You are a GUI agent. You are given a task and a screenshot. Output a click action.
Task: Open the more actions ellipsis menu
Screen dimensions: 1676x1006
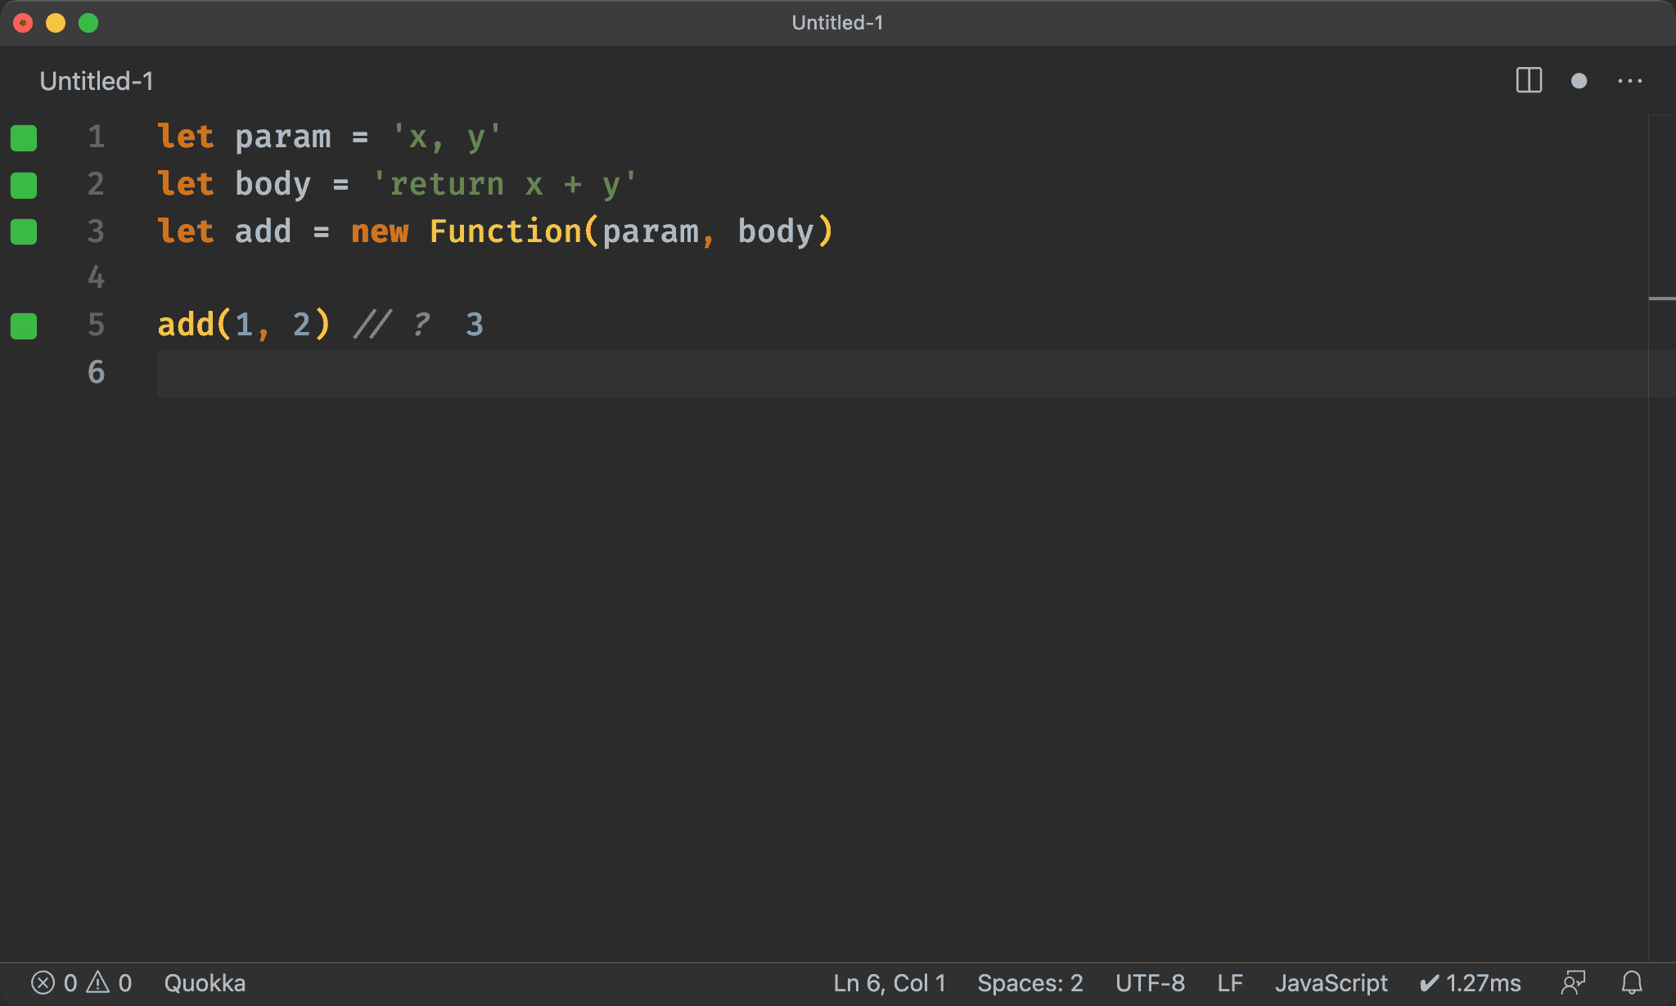point(1629,80)
